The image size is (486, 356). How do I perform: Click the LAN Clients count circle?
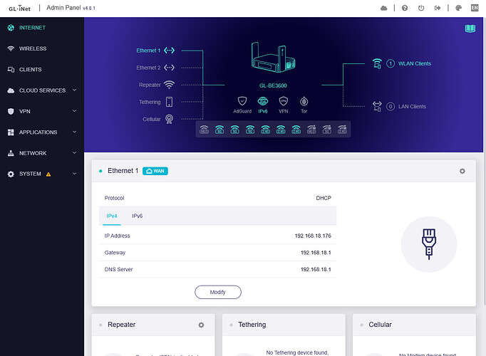(391, 107)
